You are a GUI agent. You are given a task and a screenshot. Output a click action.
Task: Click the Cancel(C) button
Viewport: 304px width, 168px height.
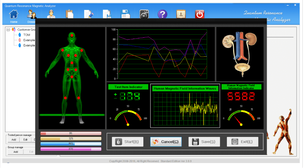click(166, 142)
